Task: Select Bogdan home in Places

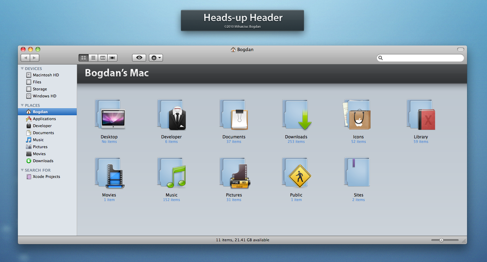Action: click(47, 112)
